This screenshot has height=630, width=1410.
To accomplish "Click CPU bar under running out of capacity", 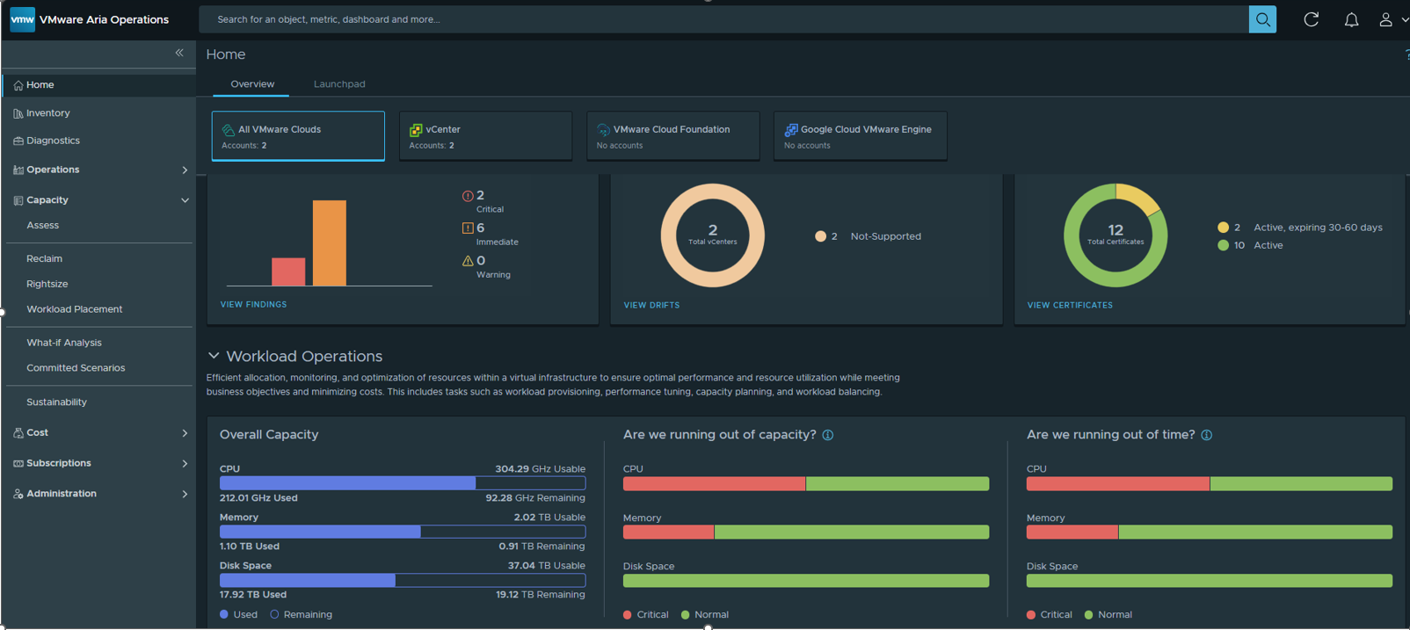I will (806, 484).
